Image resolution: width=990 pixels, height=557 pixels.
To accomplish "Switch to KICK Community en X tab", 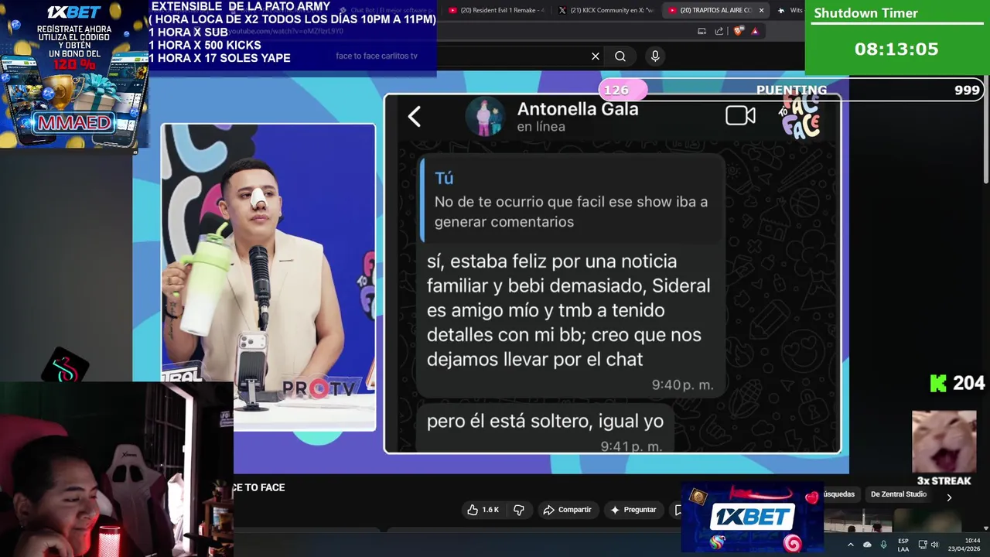I will coord(606,10).
